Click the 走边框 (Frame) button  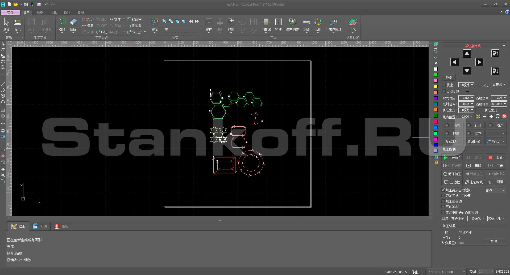pyautogui.click(x=452, y=182)
